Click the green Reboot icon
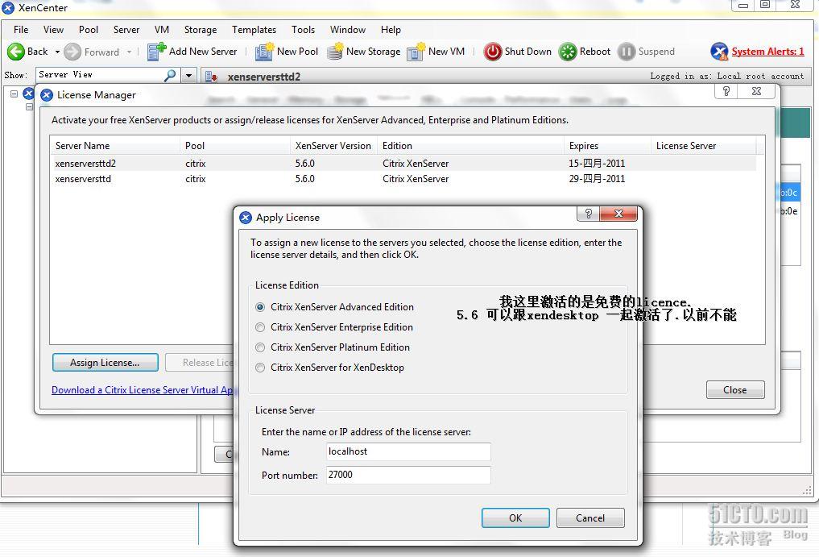 pyautogui.click(x=567, y=52)
